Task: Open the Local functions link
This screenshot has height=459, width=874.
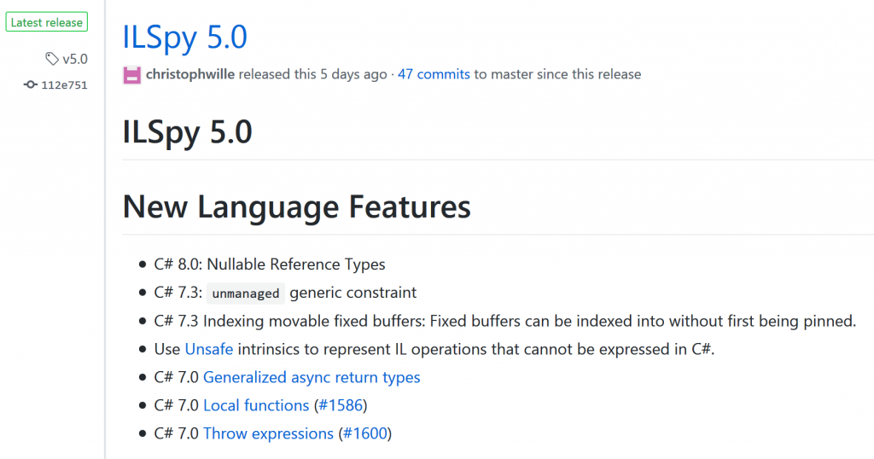Action: 256,405
